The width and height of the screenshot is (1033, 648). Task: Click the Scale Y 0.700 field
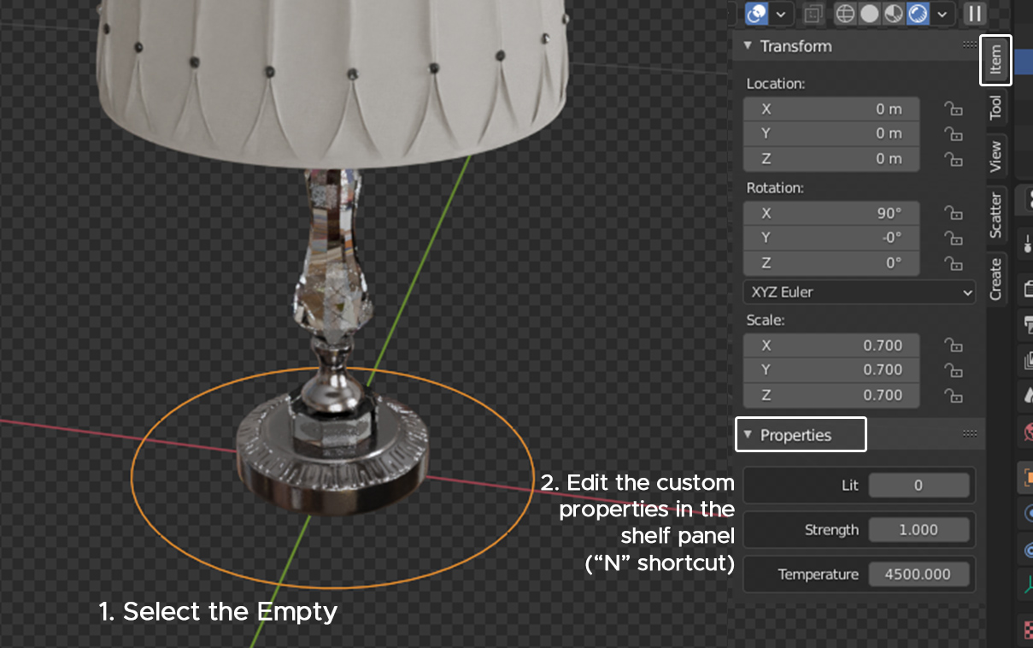pos(831,370)
